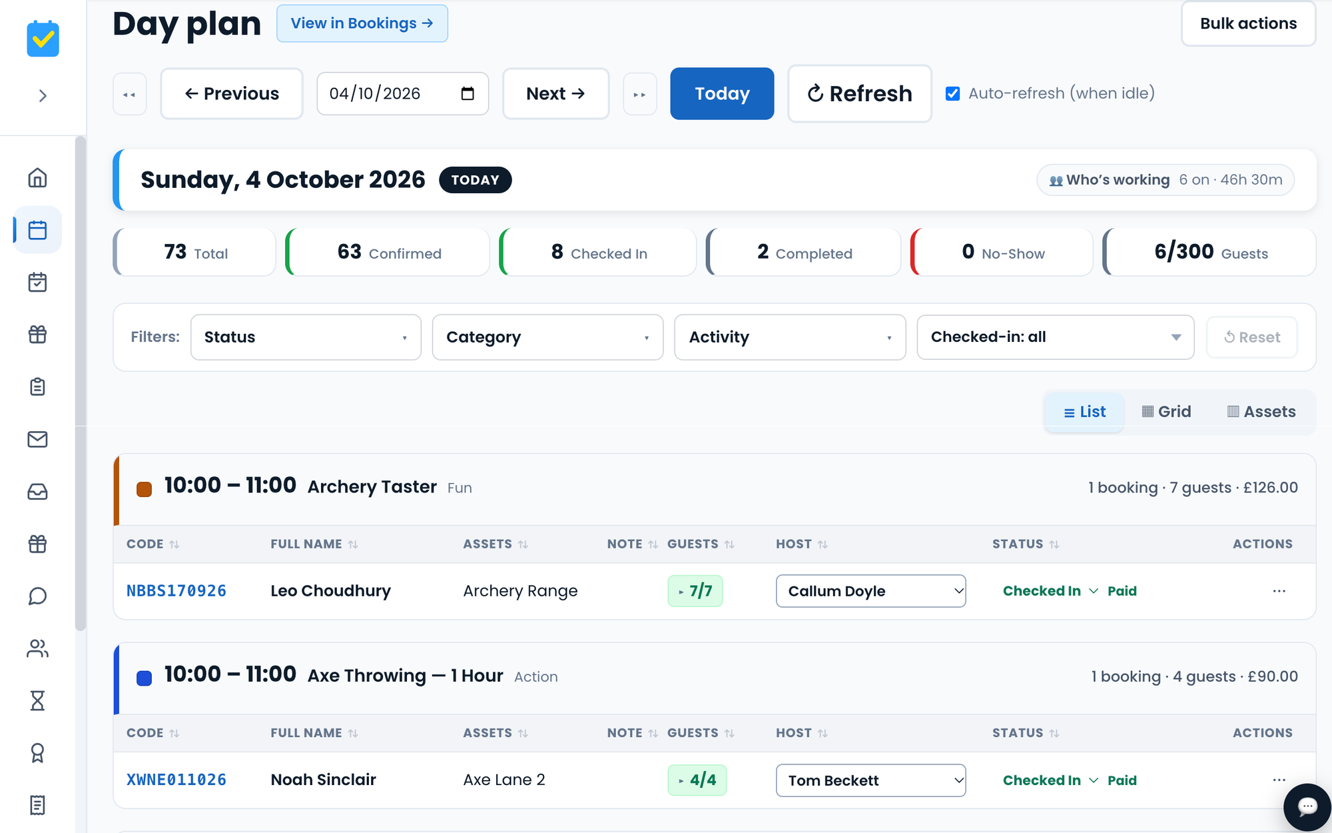The image size is (1332, 833).
Task: Open the users icon in the sidebar
Action: click(x=37, y=648)
